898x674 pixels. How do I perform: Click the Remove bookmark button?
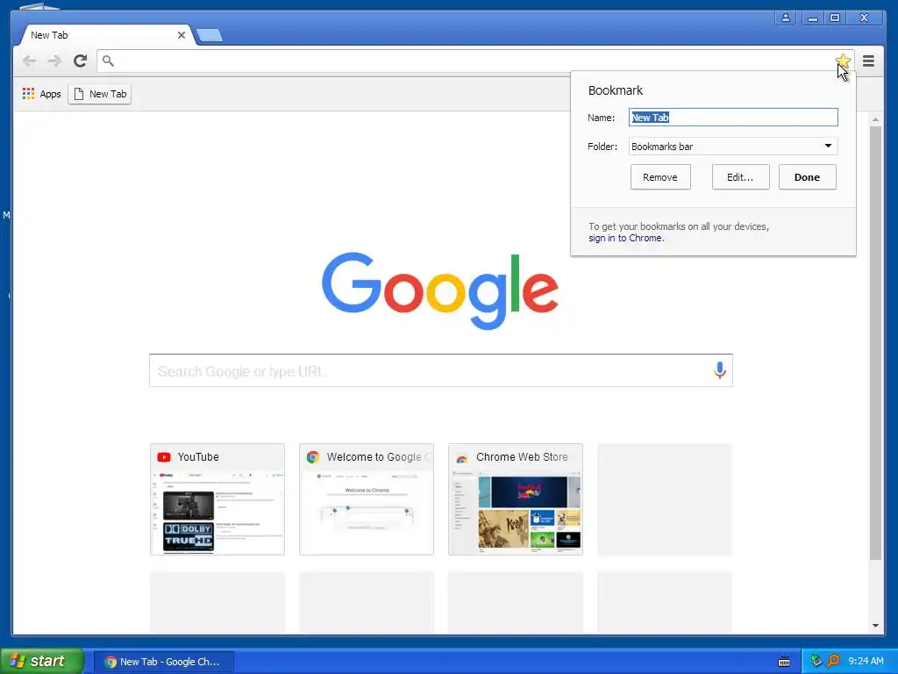660,177
